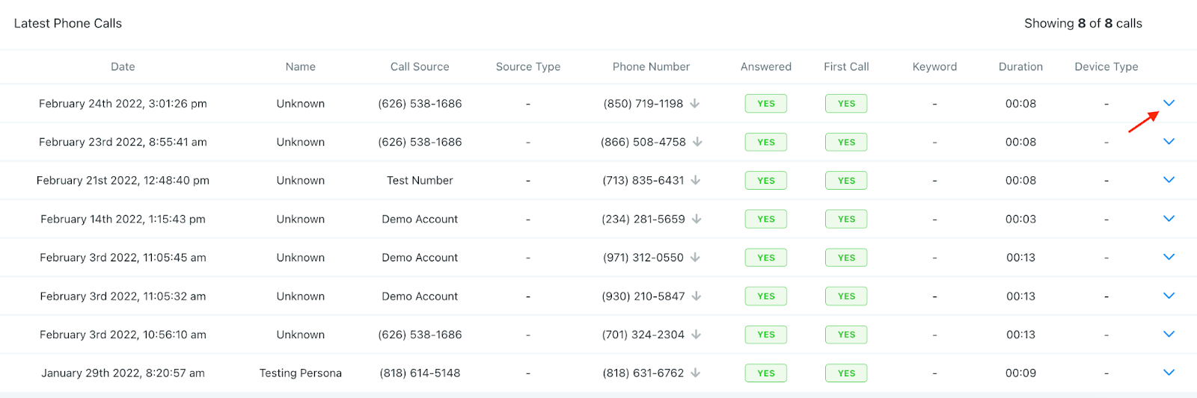This screenshot has width=1197, height=398.
Task: Click Answered YES badge for February 24th call
Action: [x=765, y=104]
